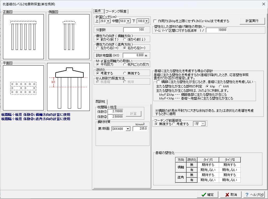Open the フーチング照査 tab
Image resolution: width=268 pixels, height=199 pixels.
click(116, 11)
